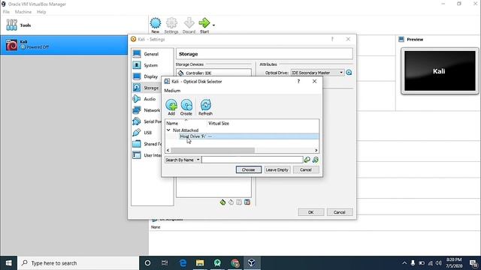Screen dimensions: 481x270
Task: Click the volume icon in system tray
Action: (439, 263)
